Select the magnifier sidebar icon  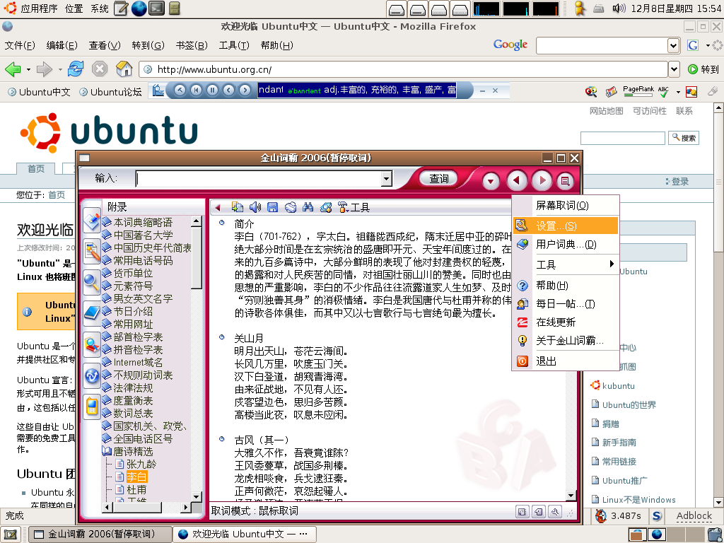(92, 282)
